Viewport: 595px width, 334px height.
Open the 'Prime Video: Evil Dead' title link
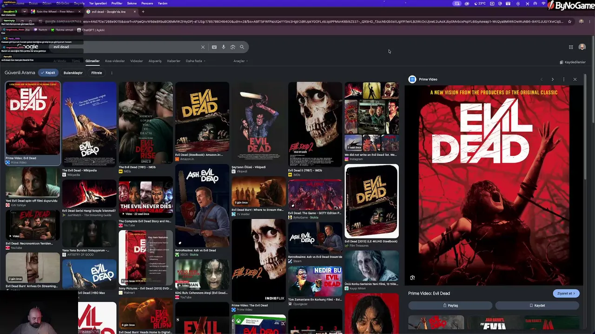[x=429, y=293]
